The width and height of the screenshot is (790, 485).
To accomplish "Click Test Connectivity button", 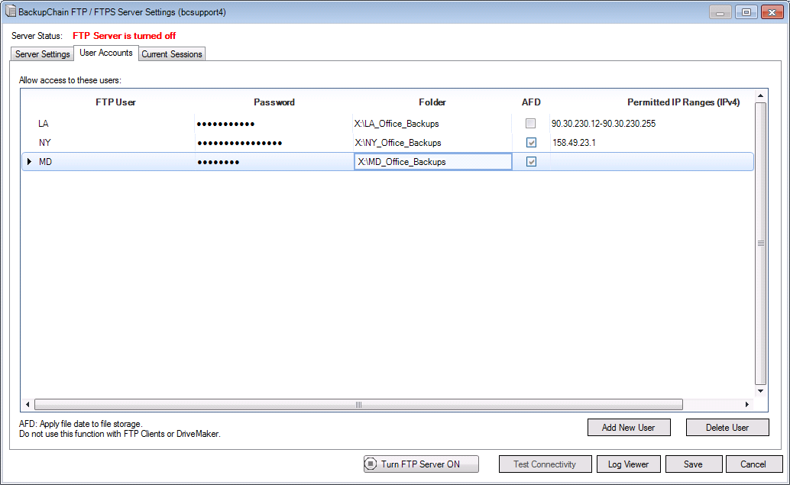I will [546, 464].
